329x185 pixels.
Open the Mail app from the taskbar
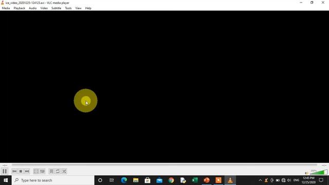coord(159,180)
